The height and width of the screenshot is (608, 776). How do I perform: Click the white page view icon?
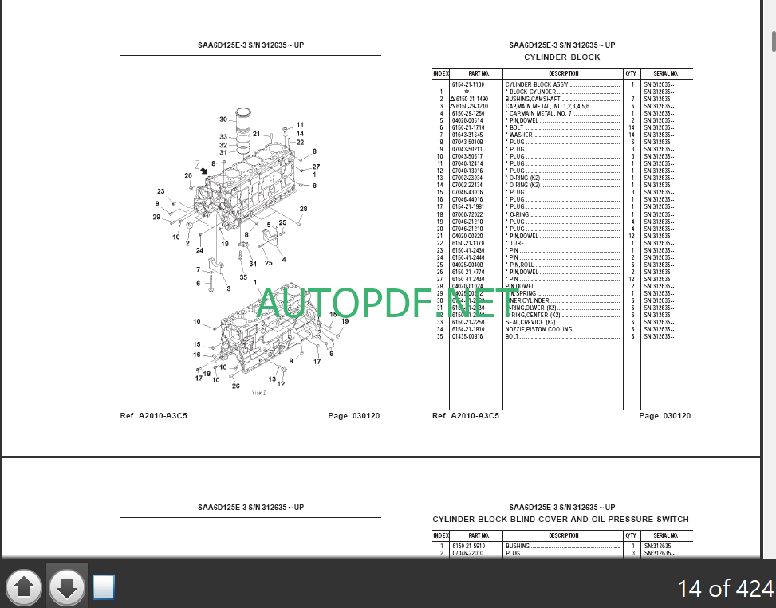pos(104,587)
